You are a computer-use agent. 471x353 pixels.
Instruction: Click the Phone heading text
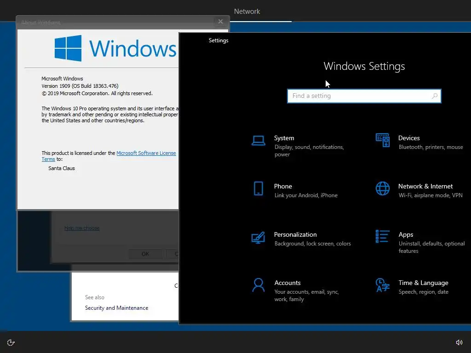click(283, 187)
